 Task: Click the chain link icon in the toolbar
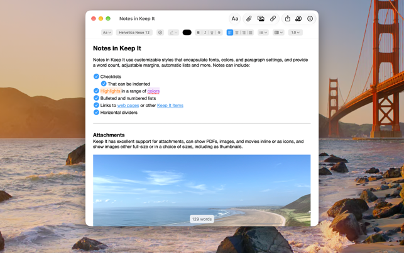273,19
